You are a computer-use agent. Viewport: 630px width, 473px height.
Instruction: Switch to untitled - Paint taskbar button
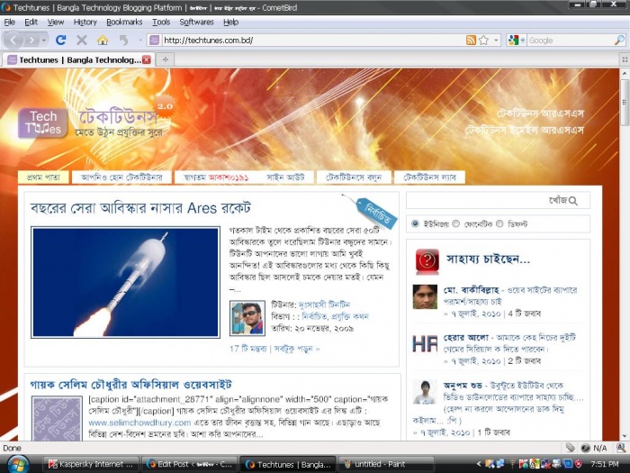click(386, 464)
